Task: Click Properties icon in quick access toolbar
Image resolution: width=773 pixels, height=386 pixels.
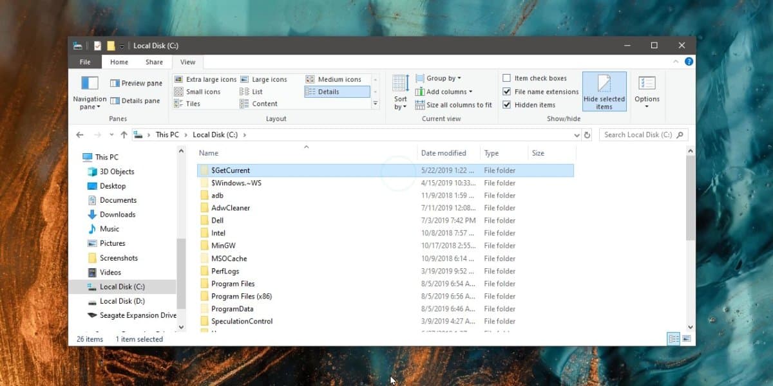Action: 98,46
